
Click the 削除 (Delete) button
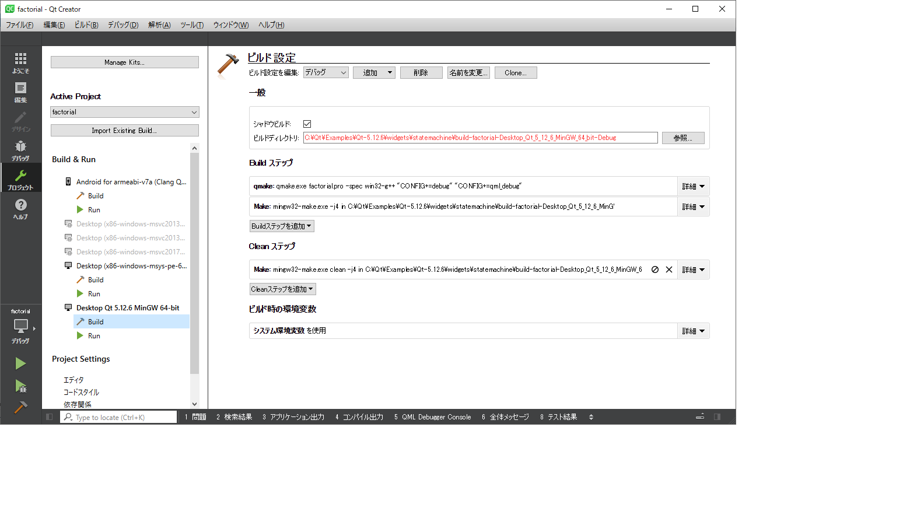(x=421, y=73)
